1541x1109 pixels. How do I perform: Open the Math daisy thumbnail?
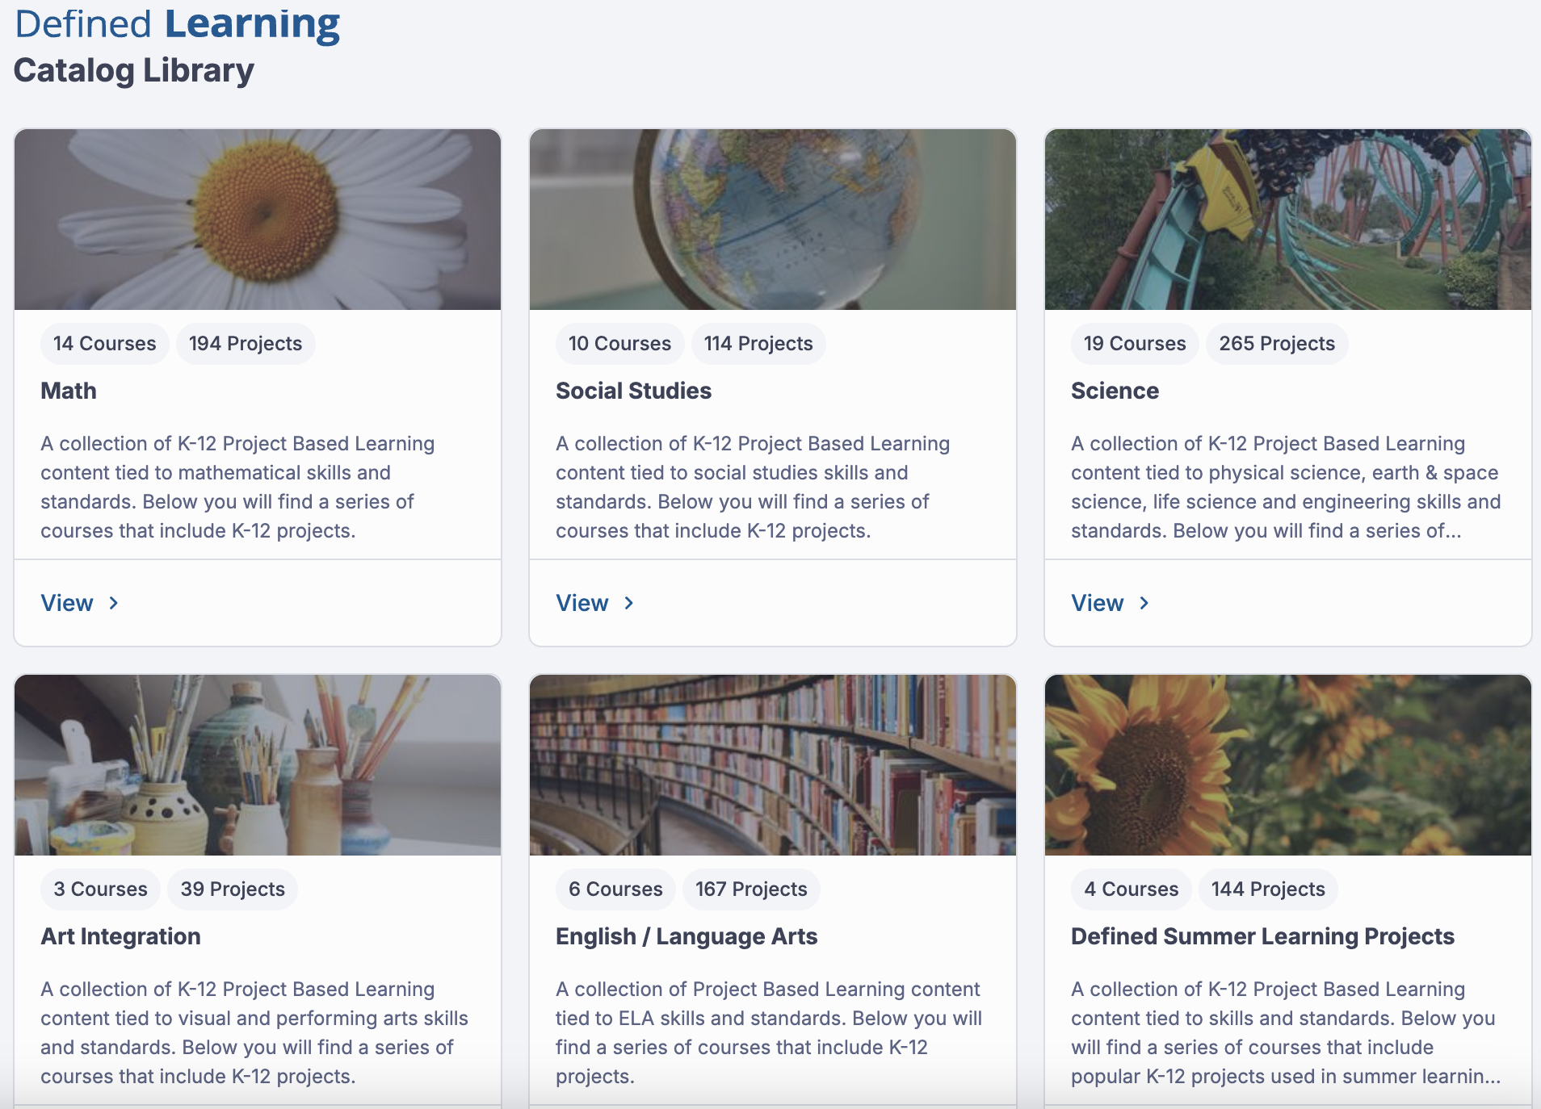(258, 220)
